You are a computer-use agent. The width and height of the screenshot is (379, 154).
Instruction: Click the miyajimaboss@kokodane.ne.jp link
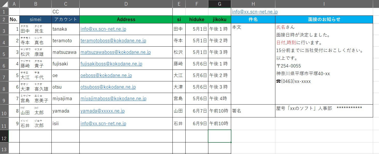point(113,99)
